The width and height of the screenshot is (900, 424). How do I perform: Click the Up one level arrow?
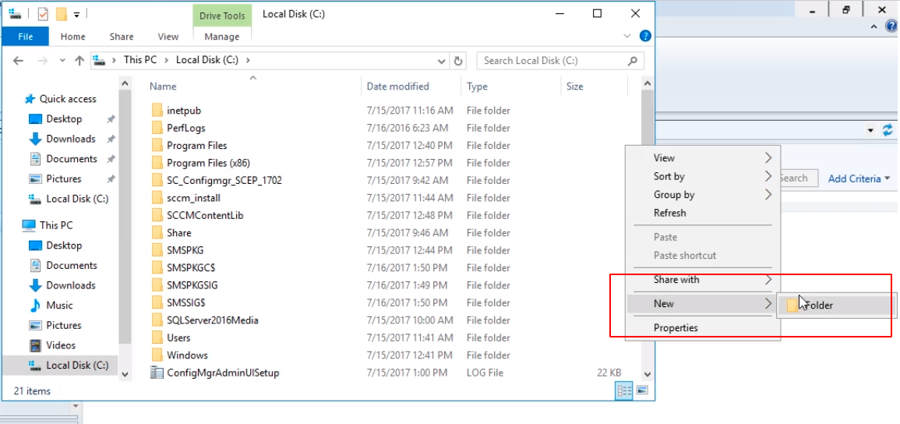pos(79,61)
